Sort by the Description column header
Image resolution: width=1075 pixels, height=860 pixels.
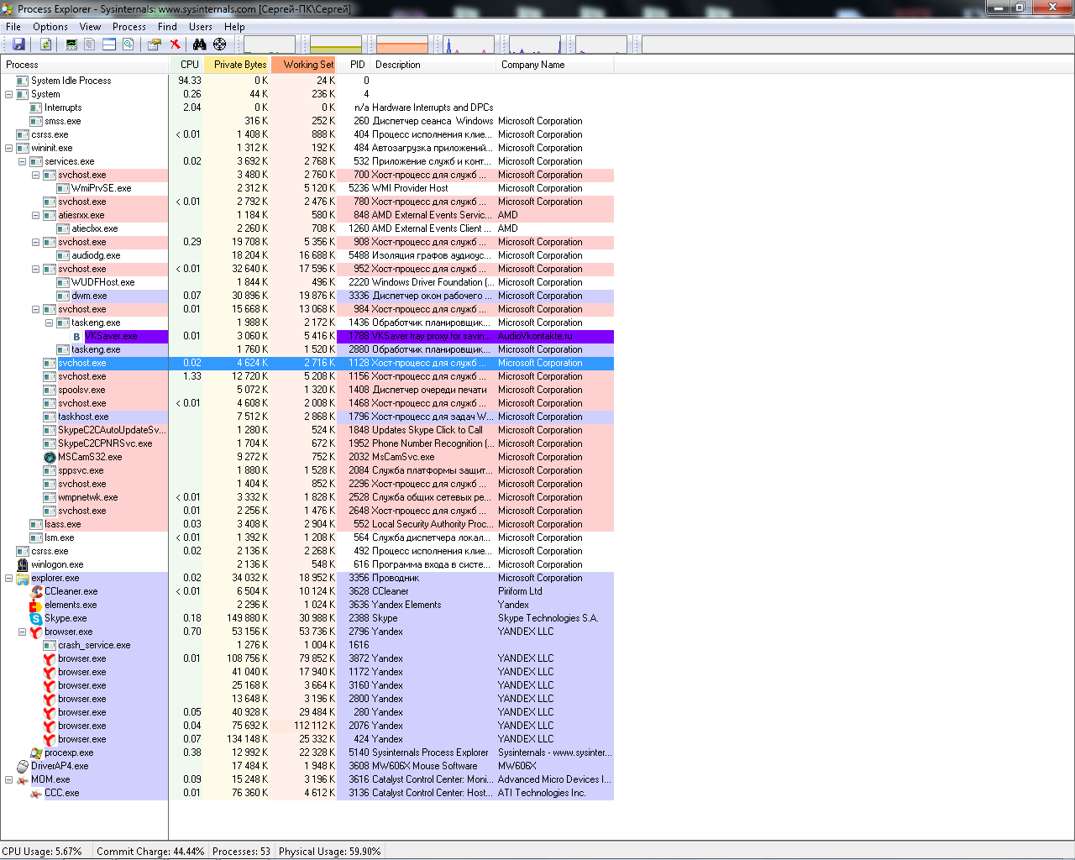coord(433,65)
